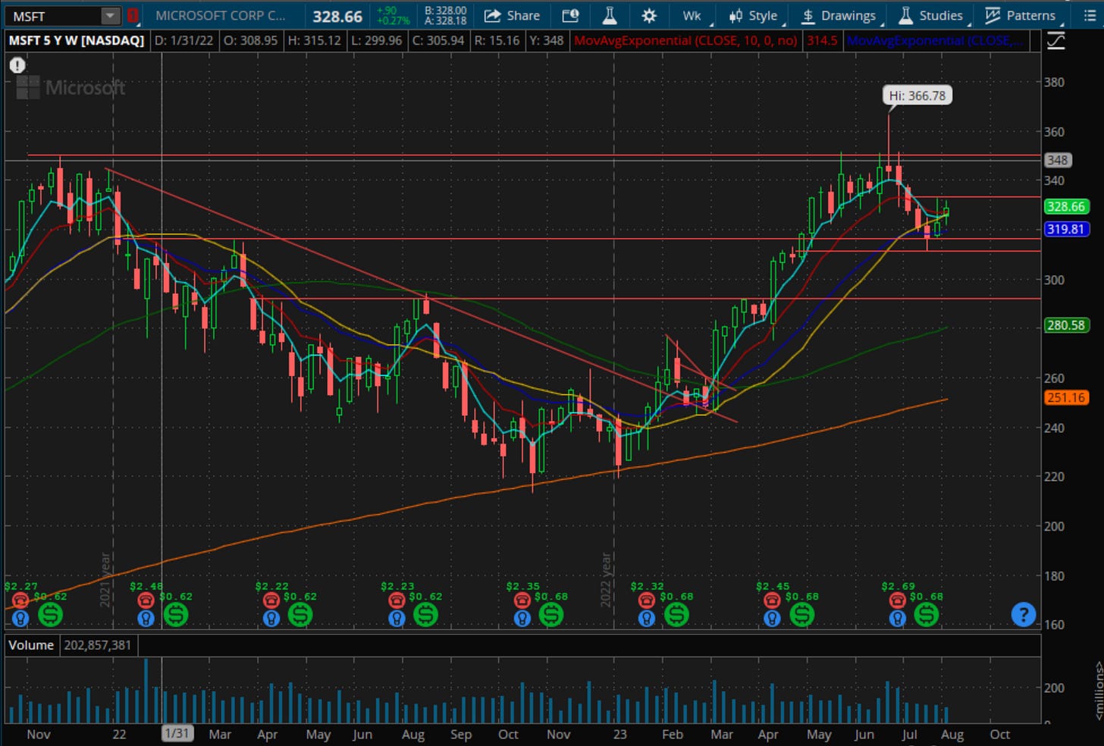Open the Patterns dropdown menu
The height and width of the screenshot is (746, 1104).
point(1020,15)
